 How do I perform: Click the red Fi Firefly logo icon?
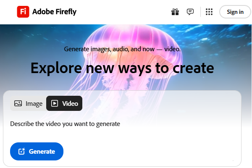pyautogui.click(x=23, y=12)
